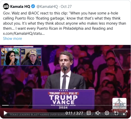Click the Trump Vance 2024 podium sign
Viewport: 131px width, 119px height.
[x=63, y=99]
